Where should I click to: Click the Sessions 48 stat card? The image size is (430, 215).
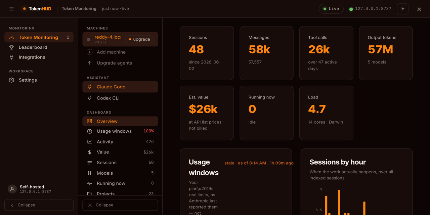point(207,53)
